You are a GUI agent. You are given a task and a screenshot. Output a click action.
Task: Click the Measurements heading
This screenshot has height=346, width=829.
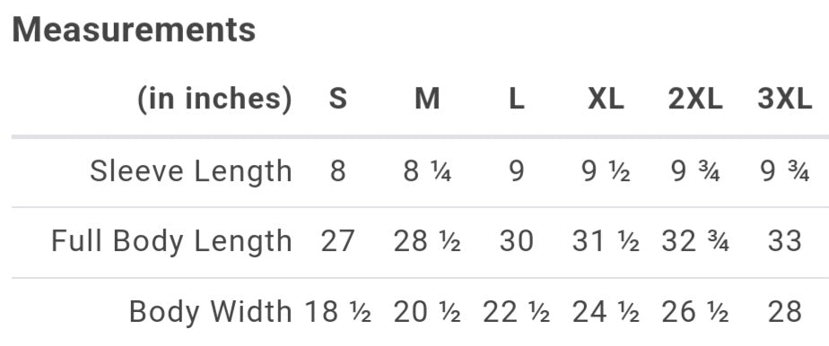click(134, 30)
